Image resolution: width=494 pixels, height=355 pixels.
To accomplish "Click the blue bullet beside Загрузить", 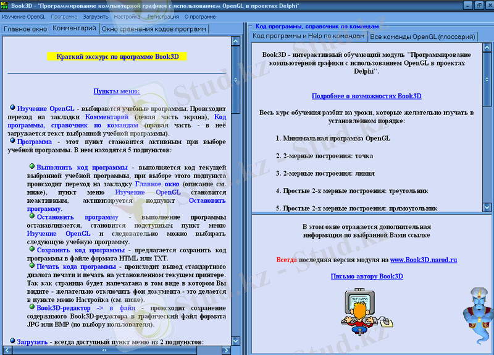I will coord(12,341).
